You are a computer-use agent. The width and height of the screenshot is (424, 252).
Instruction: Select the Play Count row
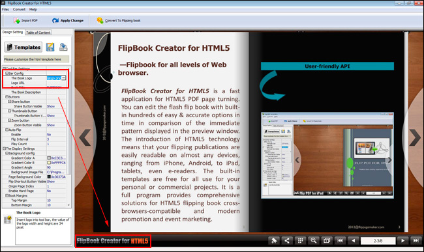pos(34,144)
